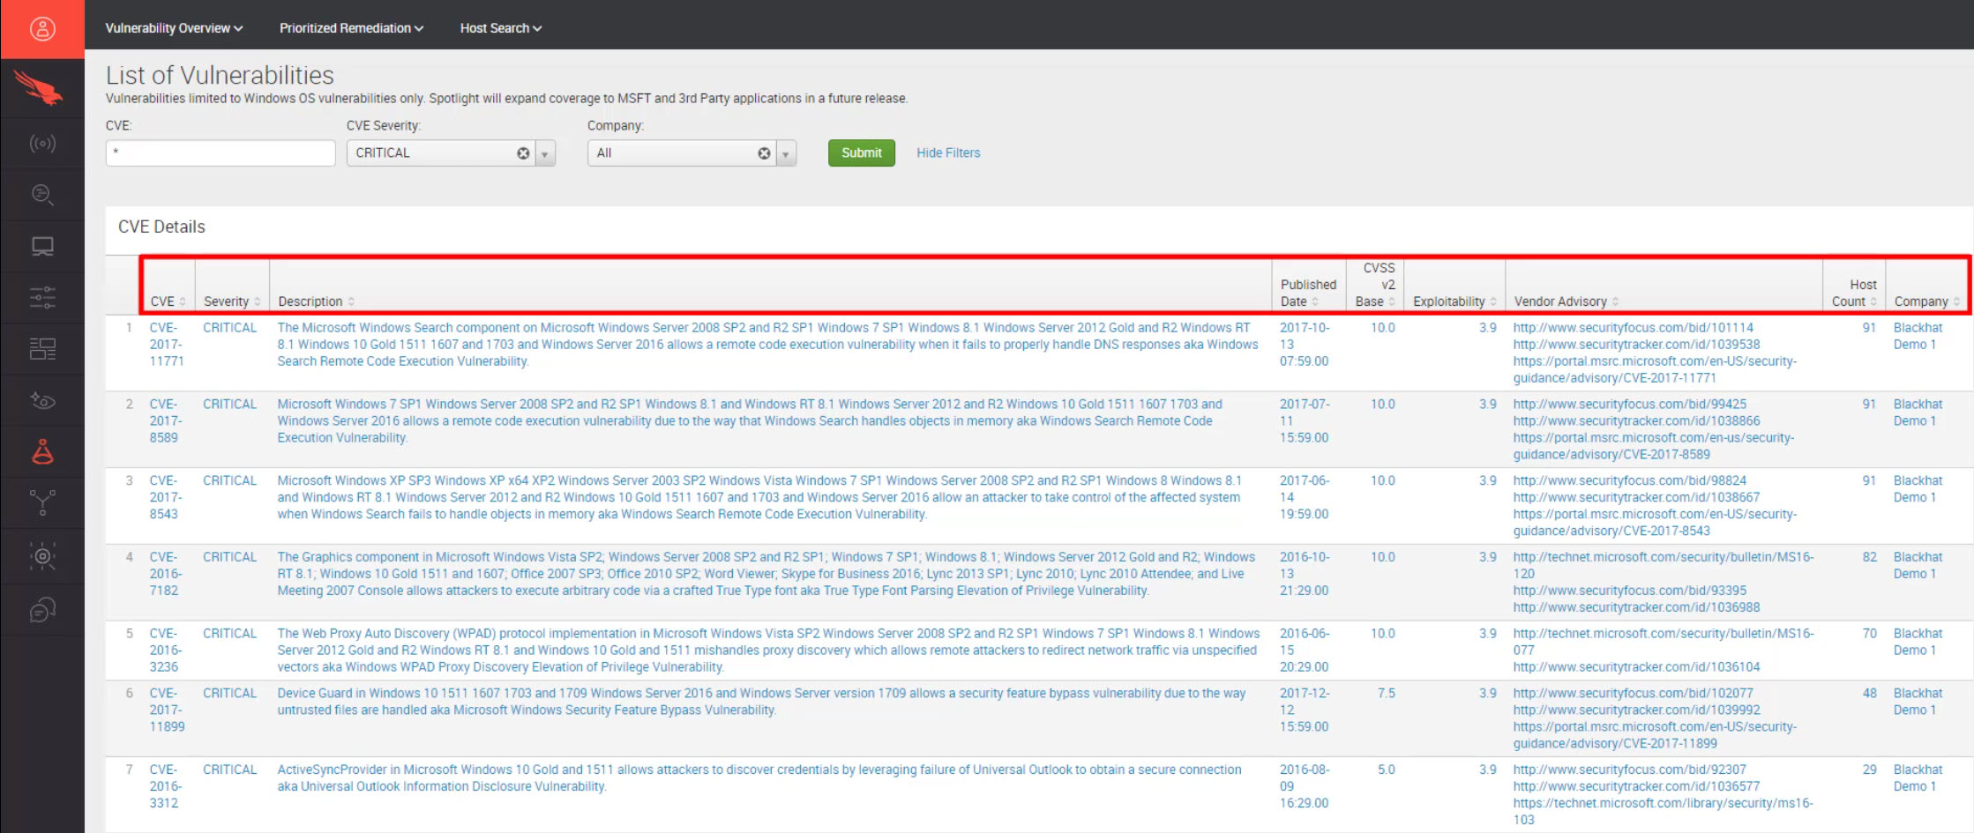Image resolution: width=1974 pixels, height=833 pixels.
Task: Open the CVE-2017-8543 link
Action: click(165, 498)
